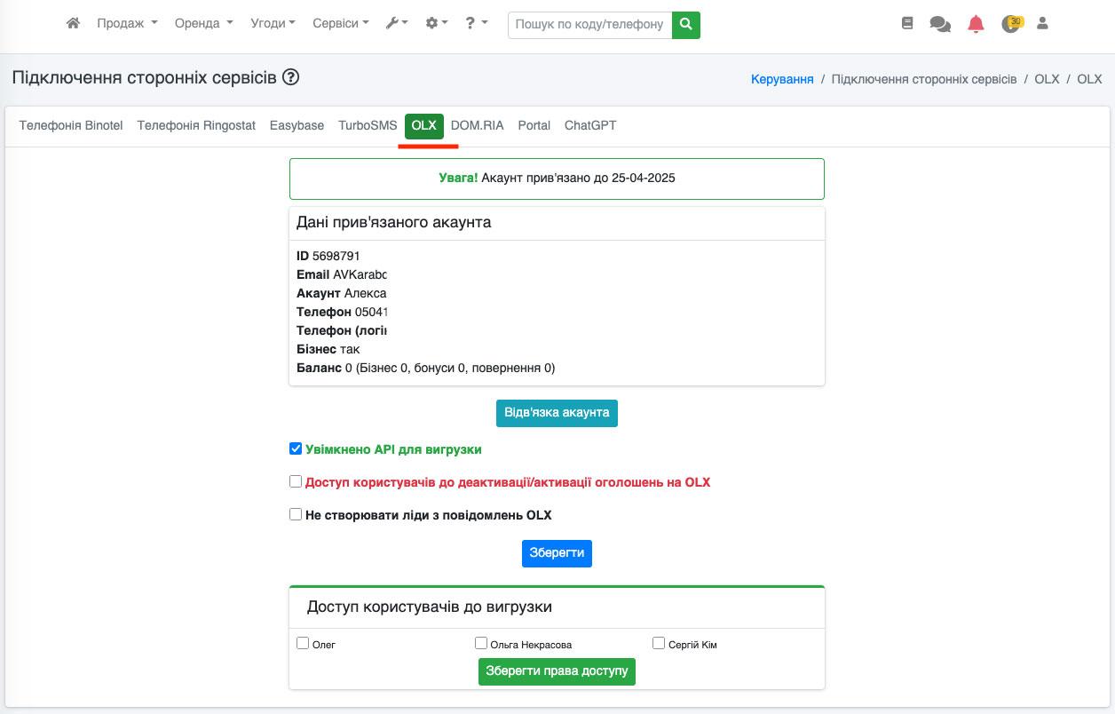Click the red notification bell
Image resolution: width=1115 pixels, height=714 pixels.
click(976, 24)
